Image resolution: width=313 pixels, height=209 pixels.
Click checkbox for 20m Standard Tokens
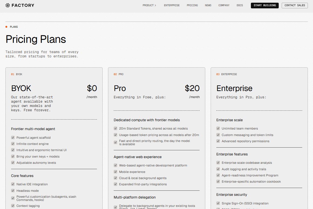(x=115, y=128)
